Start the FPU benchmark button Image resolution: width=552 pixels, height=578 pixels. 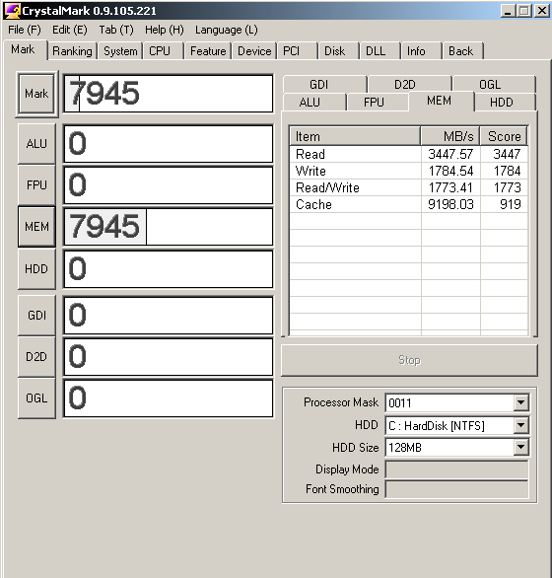36,184
